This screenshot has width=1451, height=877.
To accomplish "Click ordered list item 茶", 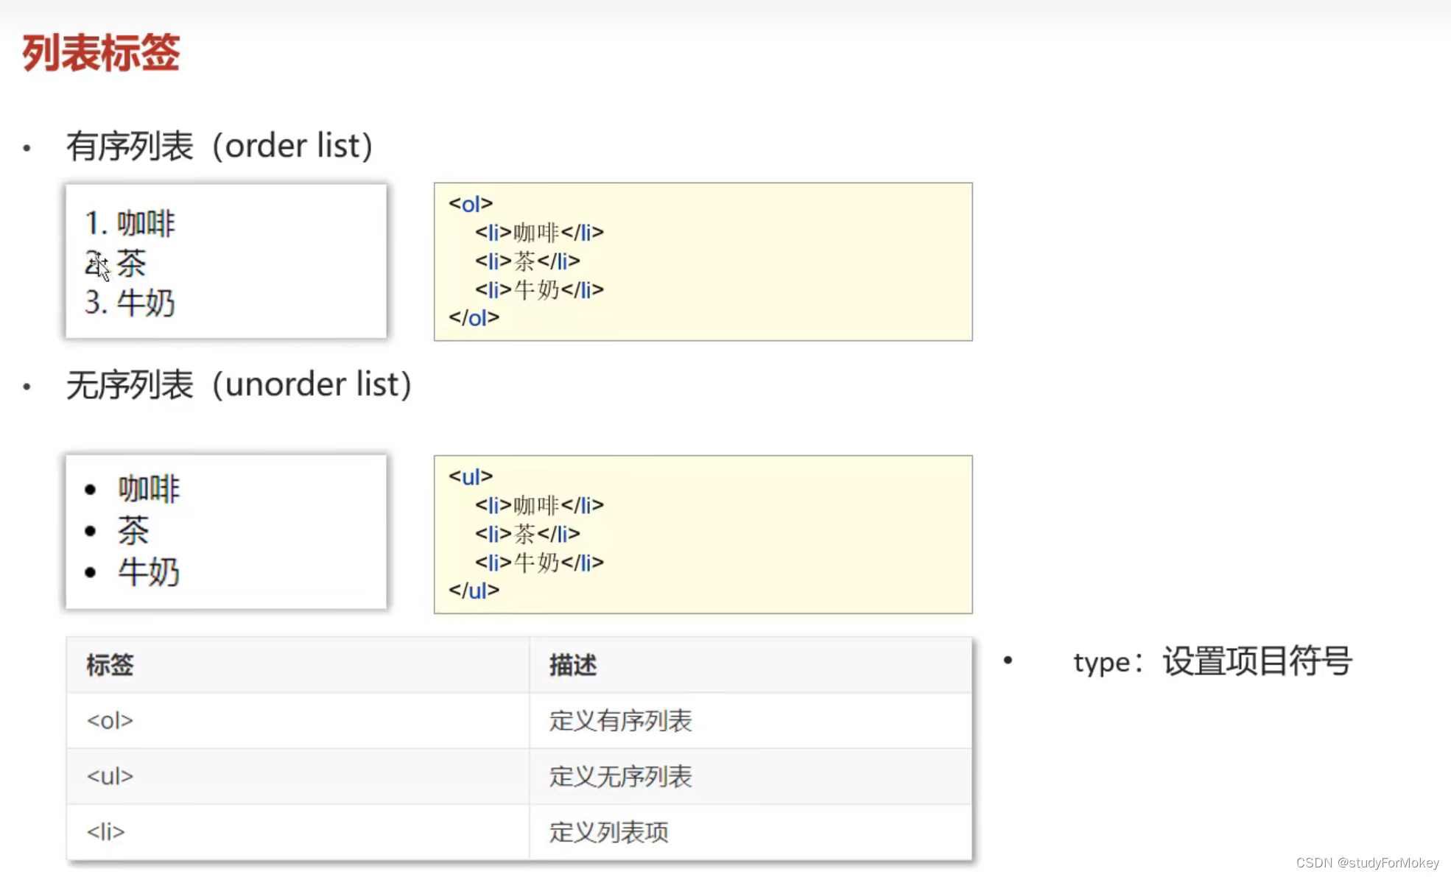I will pos(116,263).
